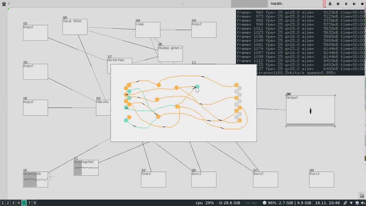Screen dimensions: 366x206
Task: Click the Output module level bar
Action: [x=311, y=125]
